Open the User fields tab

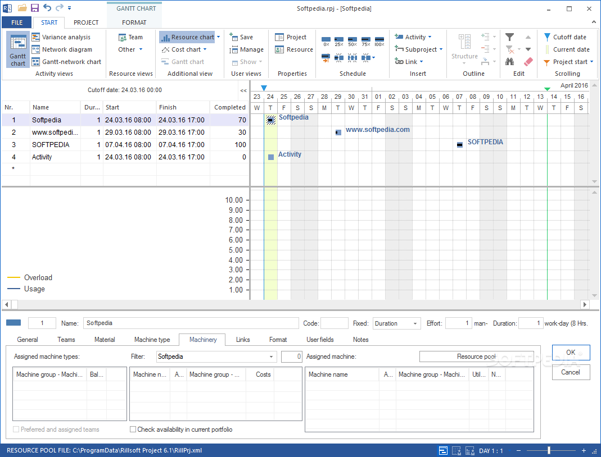[x=320, y=340]
